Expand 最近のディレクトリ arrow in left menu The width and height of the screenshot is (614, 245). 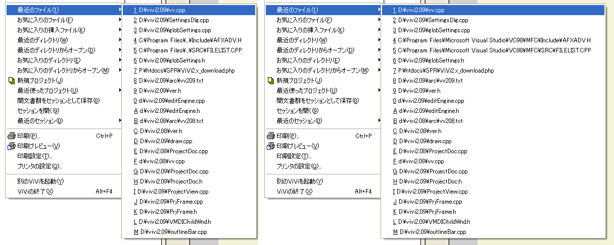[120, 40]
